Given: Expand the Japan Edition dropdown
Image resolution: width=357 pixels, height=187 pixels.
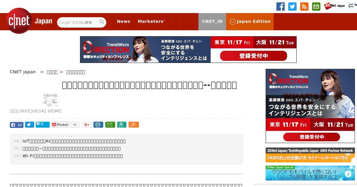Looking at the screenshot, I should pos(250,21).
